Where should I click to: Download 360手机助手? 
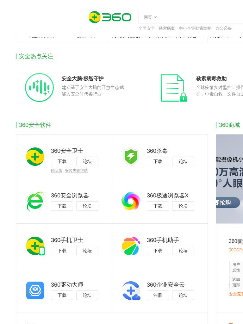tap(158, 251)
